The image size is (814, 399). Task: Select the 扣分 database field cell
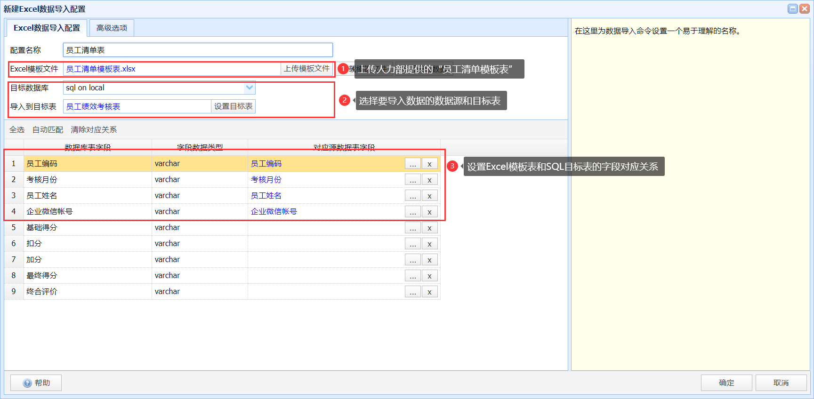(x=88, y=244)
